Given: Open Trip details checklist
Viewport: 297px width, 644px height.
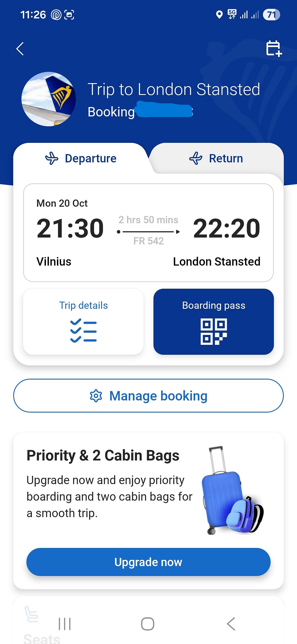Looking at the screenshot, I should coord(83,321).
